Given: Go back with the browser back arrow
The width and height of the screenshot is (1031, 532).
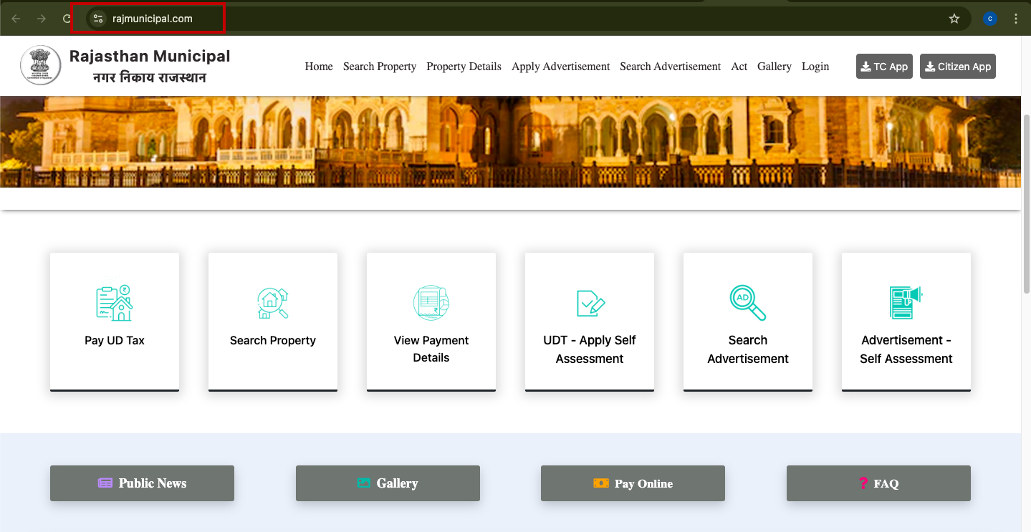Looking at the screenshot, I should pos(16,19).
